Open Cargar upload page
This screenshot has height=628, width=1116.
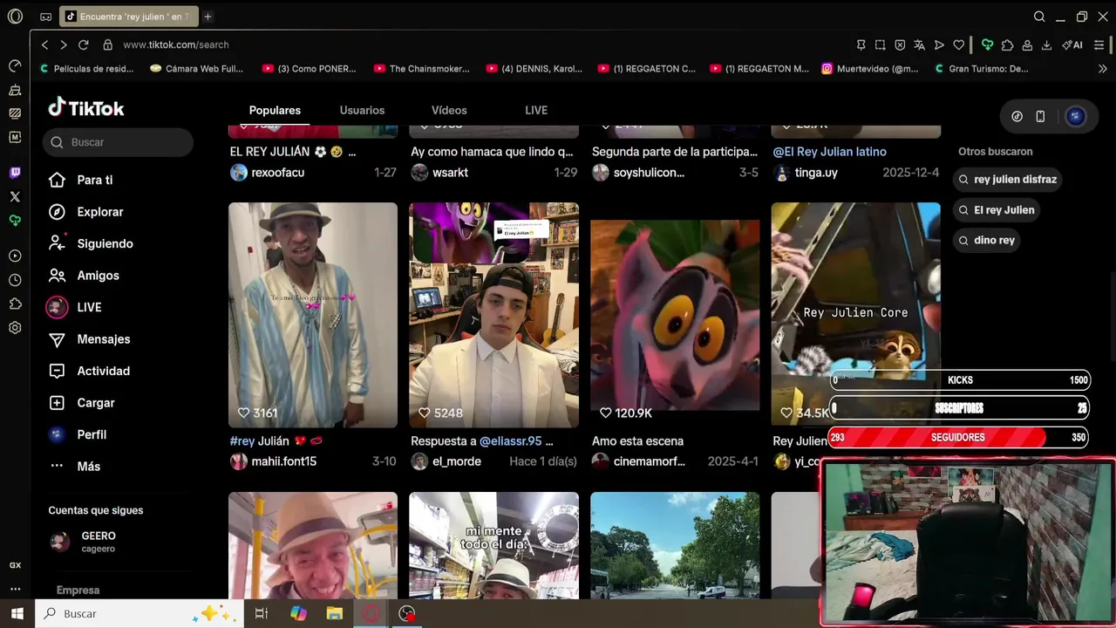point(81,403)
